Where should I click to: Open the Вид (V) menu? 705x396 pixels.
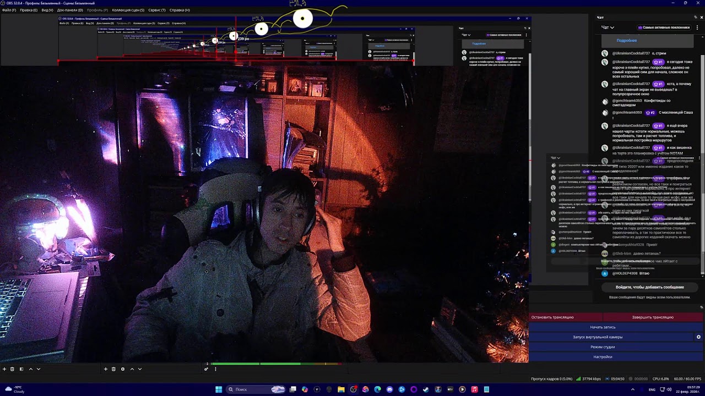47,10
